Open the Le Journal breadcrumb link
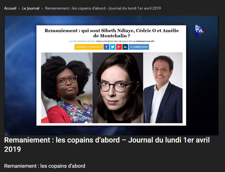 tap(30, 8)
